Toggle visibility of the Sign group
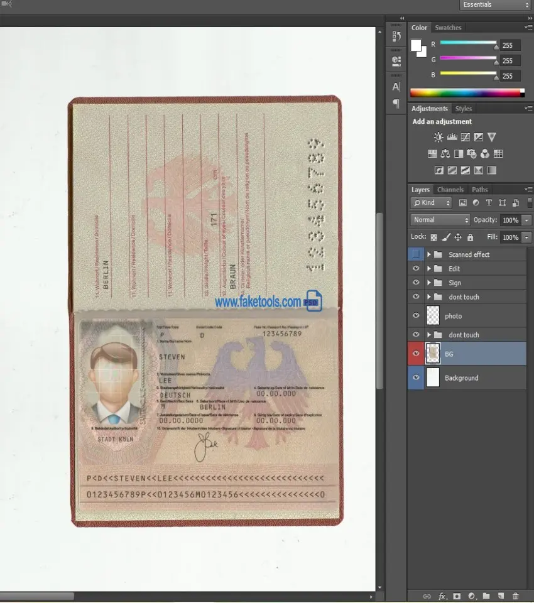Viewport: 534px width, 603px height. pyautogui.click(x=416, y=283)
